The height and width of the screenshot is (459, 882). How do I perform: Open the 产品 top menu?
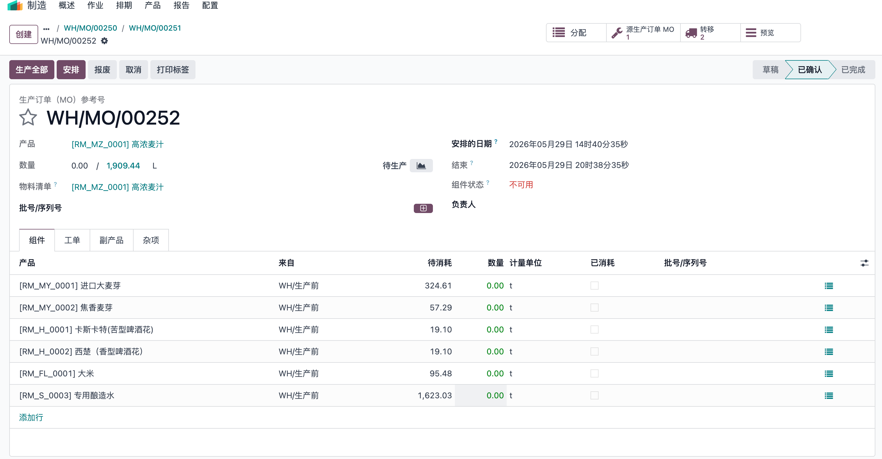pos(153,5)
